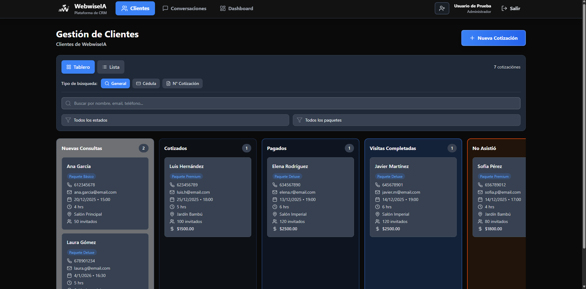Click email icon on Ana García card

69,192
